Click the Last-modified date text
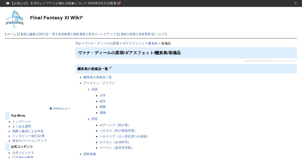Image resolution: width=302 pixels, height=158 pixels. coord(269,61)
